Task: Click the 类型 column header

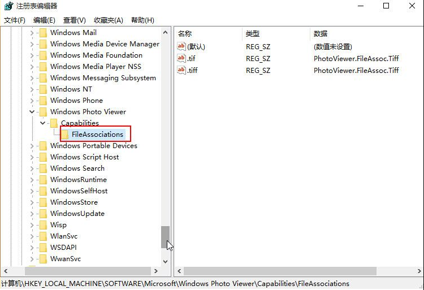Action: tap(253, 33)
